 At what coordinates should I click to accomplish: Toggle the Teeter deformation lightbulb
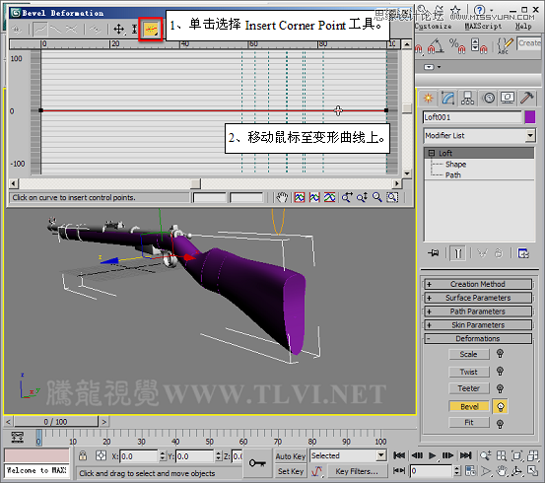coord(500,388)
